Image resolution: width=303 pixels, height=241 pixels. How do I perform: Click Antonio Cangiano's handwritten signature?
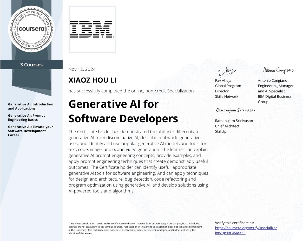pos(278,70)
